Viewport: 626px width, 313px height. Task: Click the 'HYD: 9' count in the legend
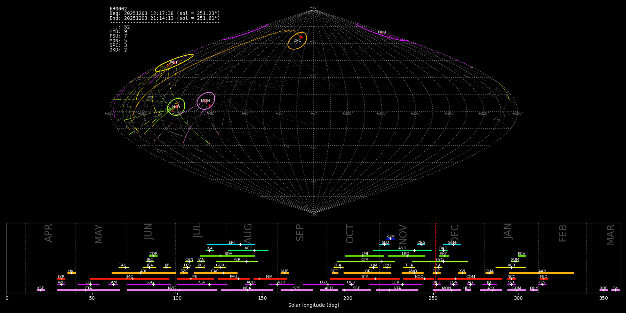click(118, 32)
